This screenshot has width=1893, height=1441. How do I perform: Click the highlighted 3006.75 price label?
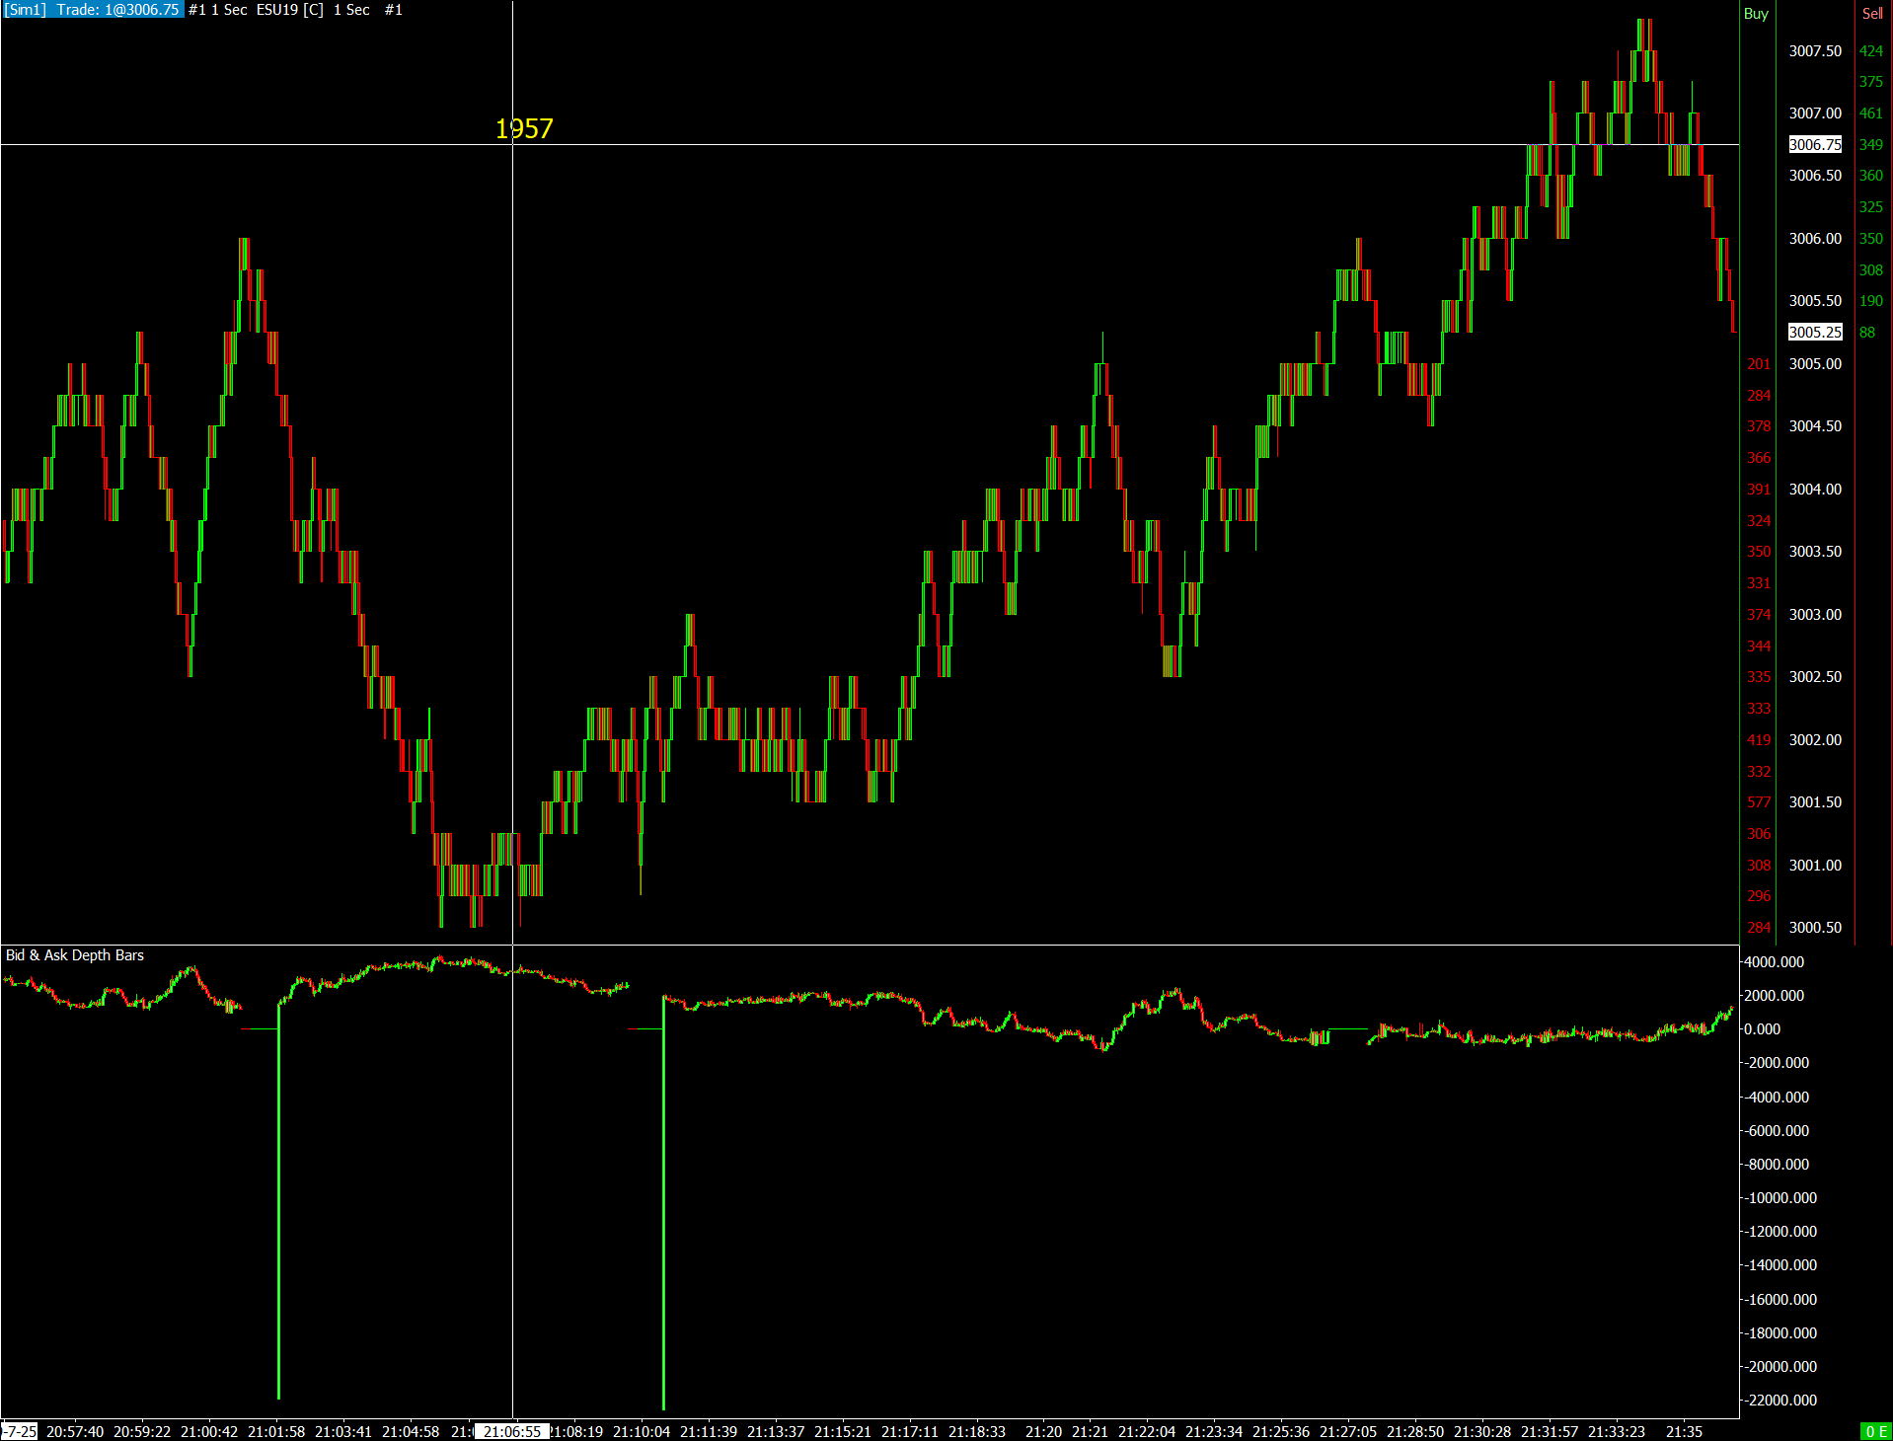tap(1815, 145)
